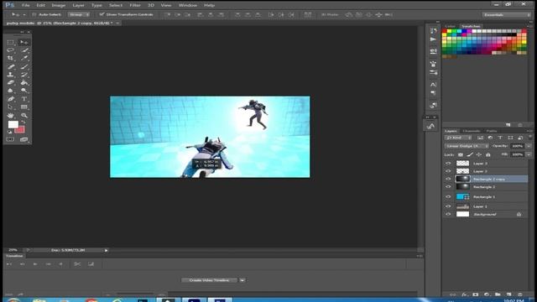
Task: Click the white foreground color swatch
Action: coord(13,124)
